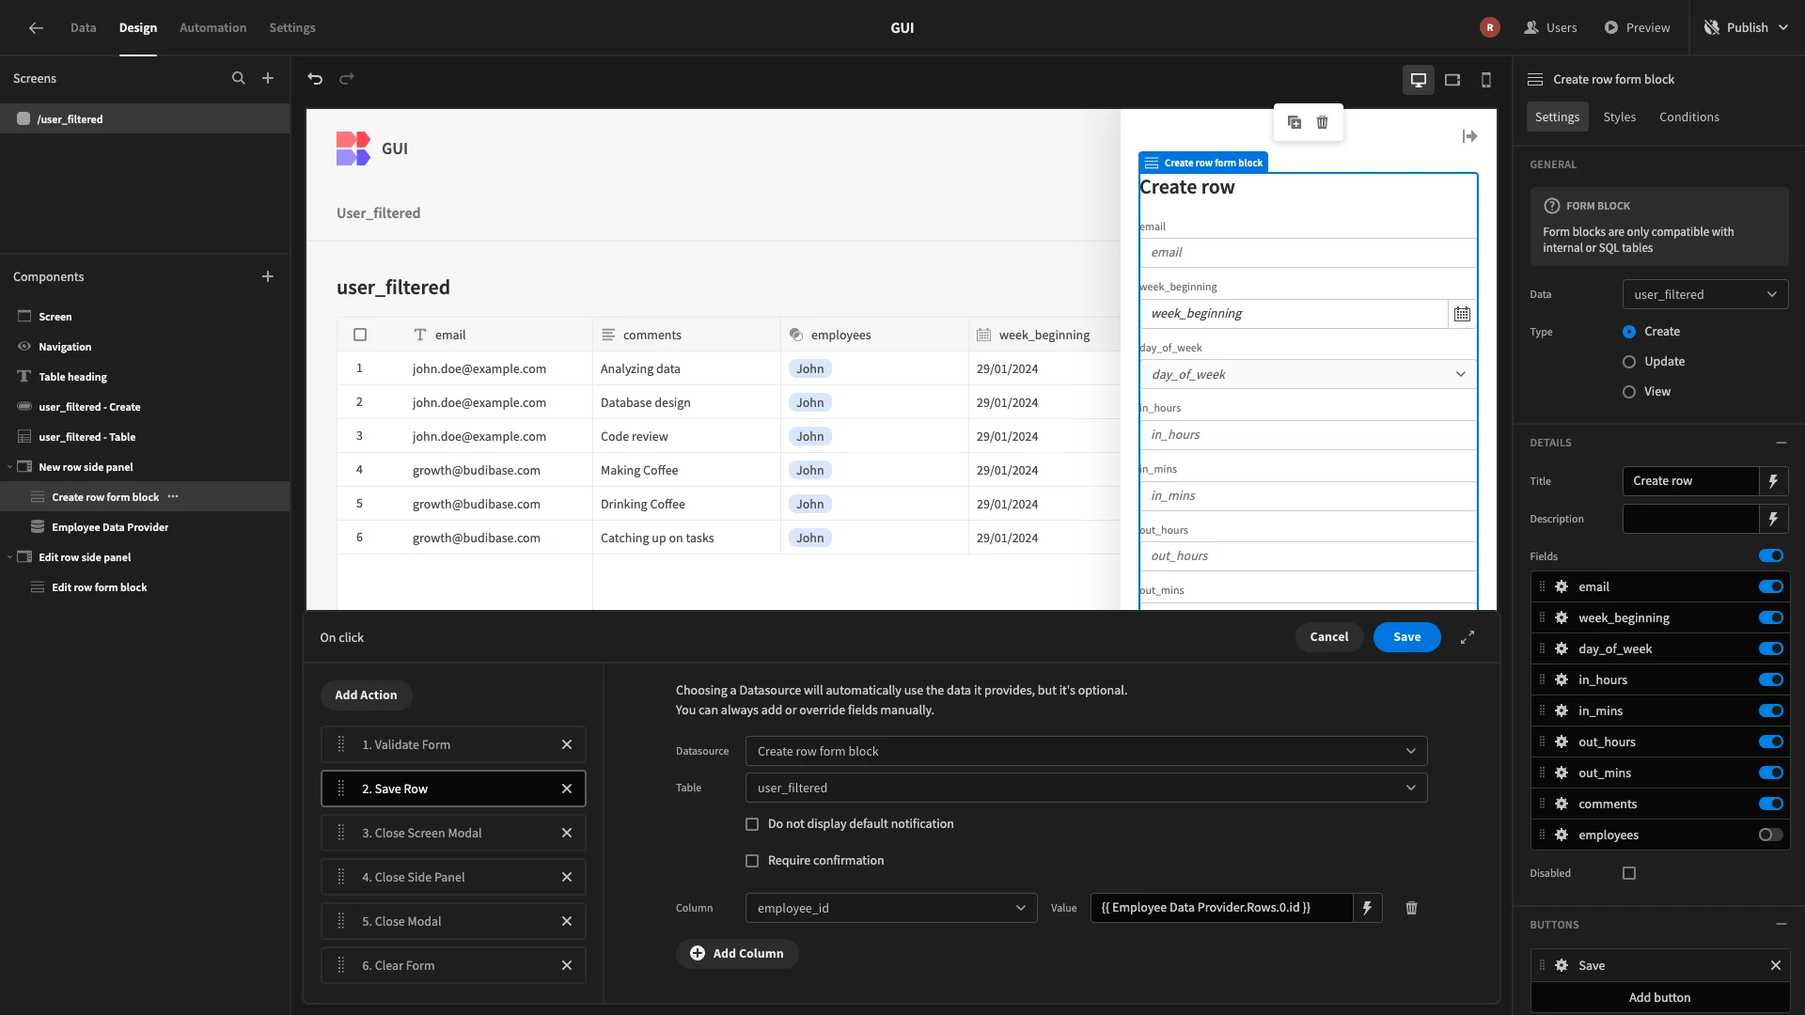The image size is (1805, 1015).
Task: Remove the Validate Form action
Action: pos(567,744)
